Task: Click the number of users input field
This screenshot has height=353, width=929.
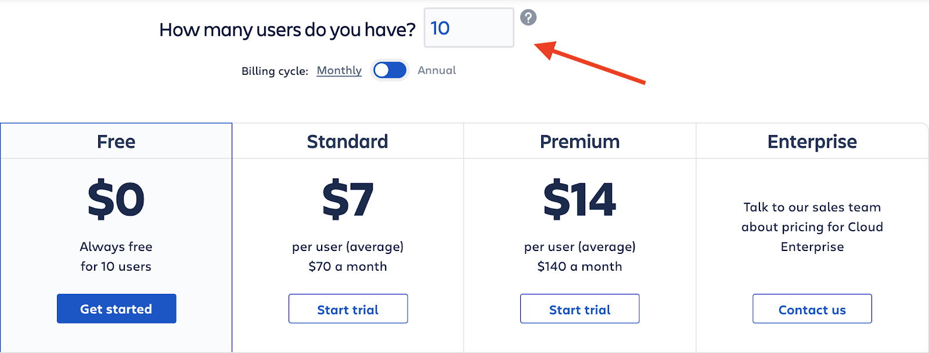Action: (x=469, y=28)
